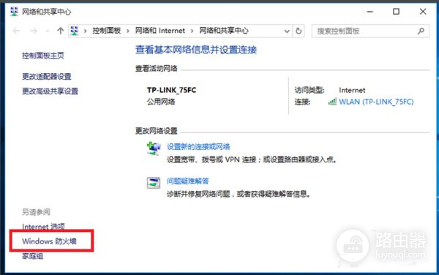
Task: Open 更改高级共享设置 link
Action: [x=50, y=91]
